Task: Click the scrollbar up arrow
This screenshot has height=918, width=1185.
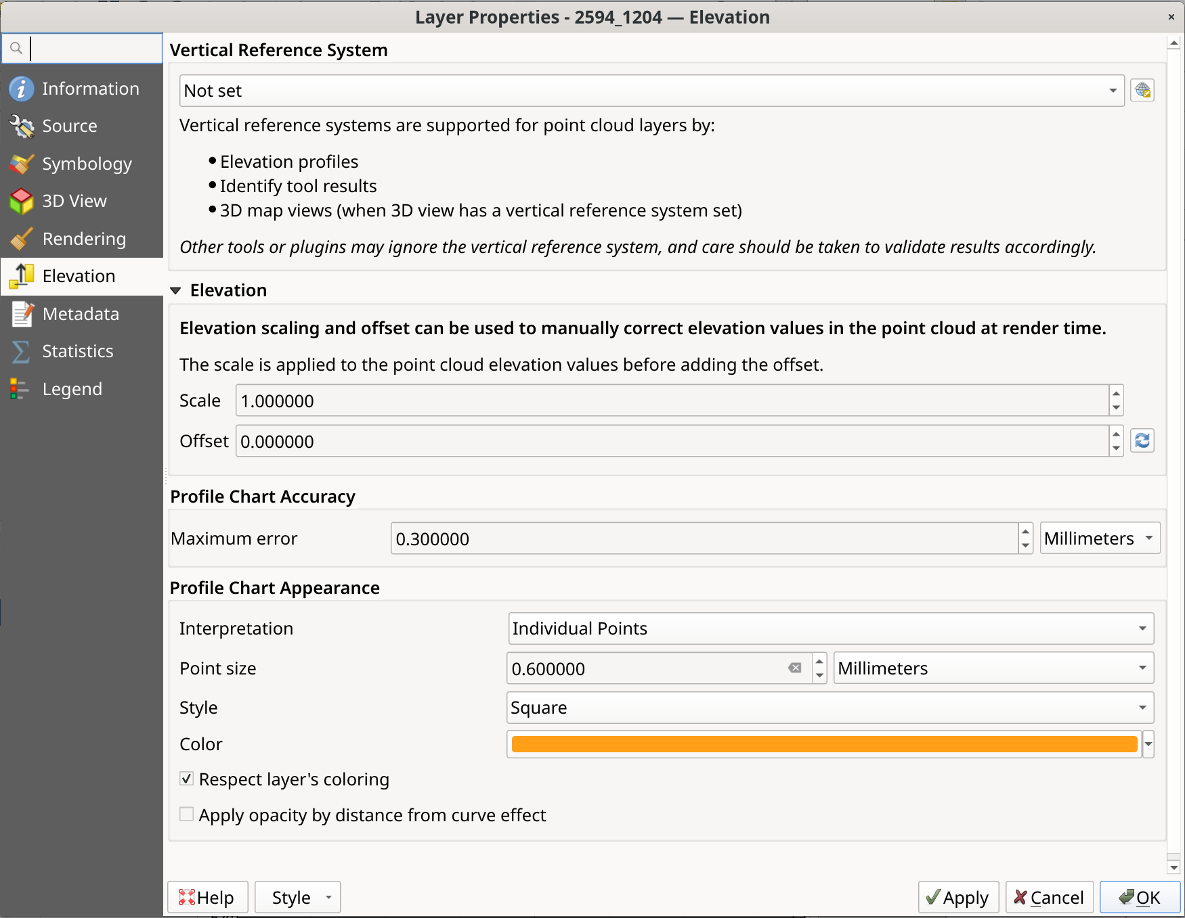Action: (1174, 43)
